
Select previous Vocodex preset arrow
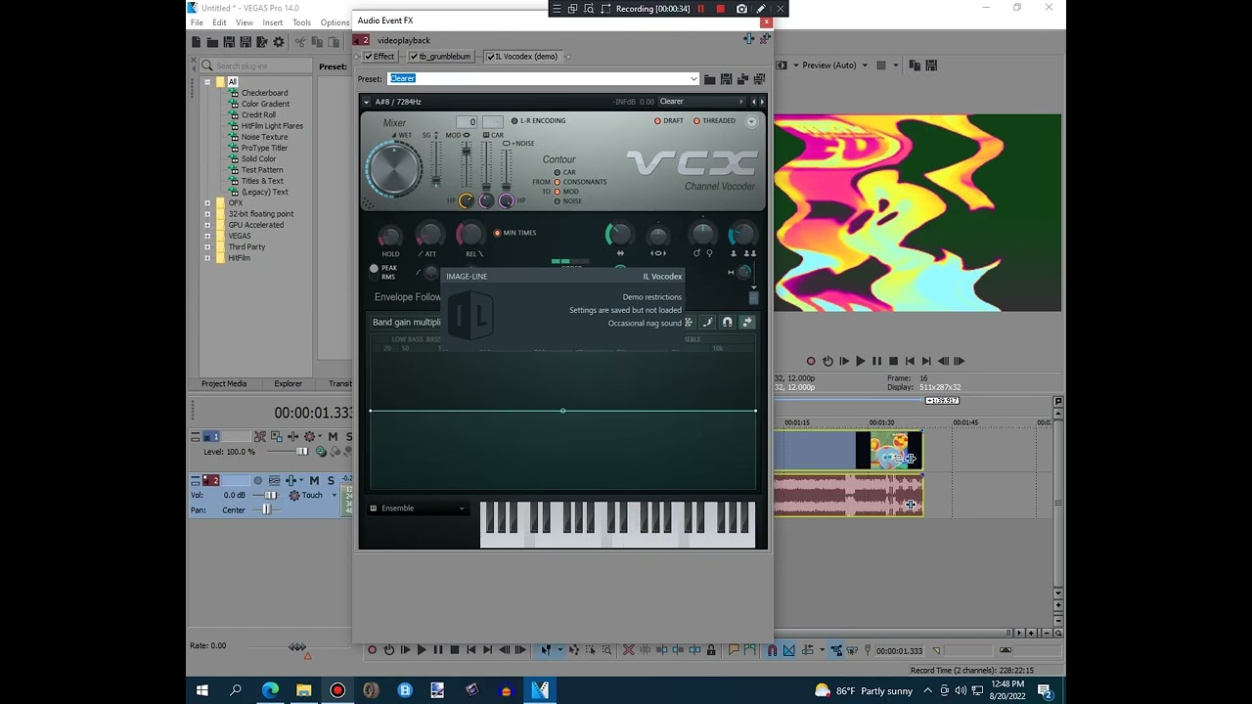pyautogui.click(x=754, y=102)
